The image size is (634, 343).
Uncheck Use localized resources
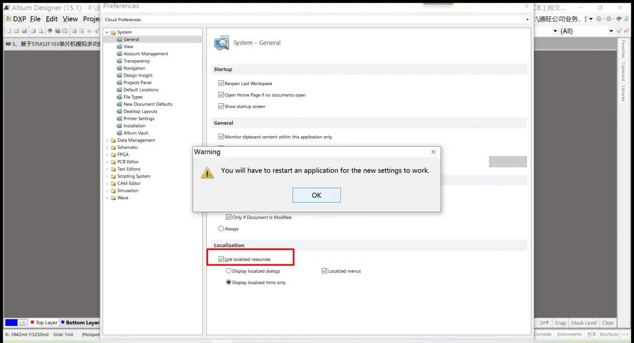[x=221, y=260]
